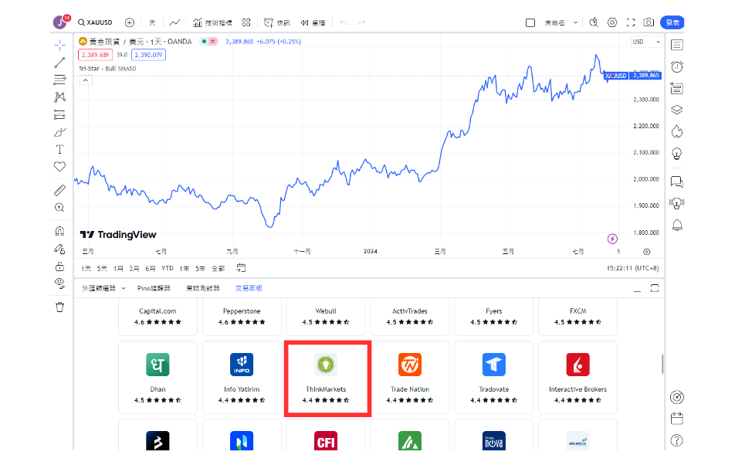
Task: Choose the patterns drawing tool
Action: [59, 97]
